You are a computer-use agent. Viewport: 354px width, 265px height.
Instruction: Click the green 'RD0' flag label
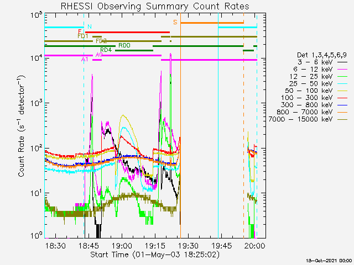(124, 45)
